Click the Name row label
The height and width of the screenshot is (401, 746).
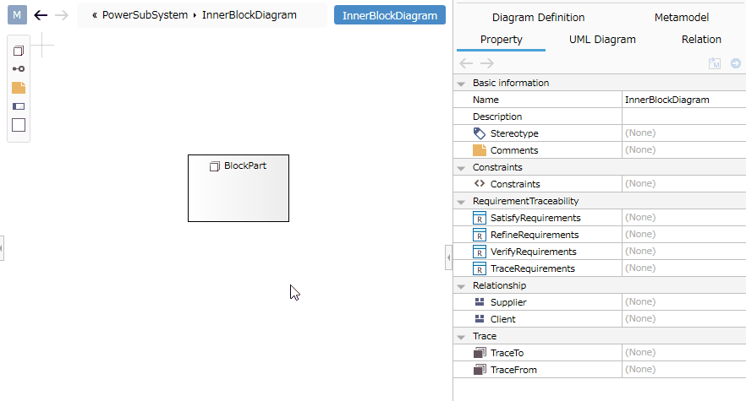(x=485, y=100)
